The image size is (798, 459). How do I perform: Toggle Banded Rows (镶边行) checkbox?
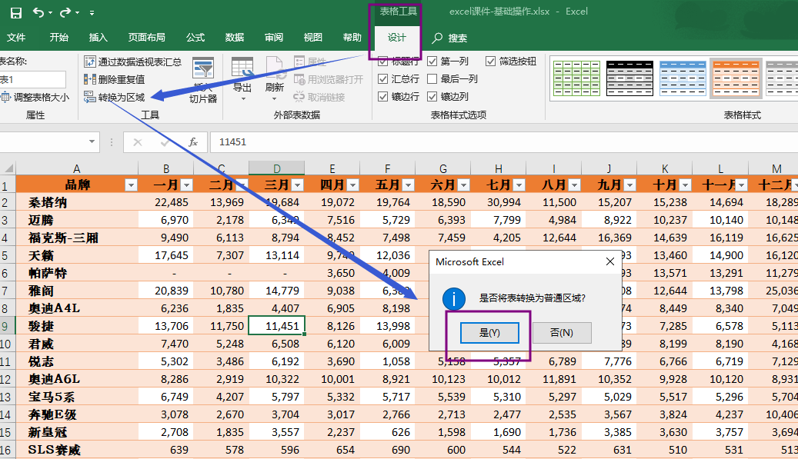383,97
